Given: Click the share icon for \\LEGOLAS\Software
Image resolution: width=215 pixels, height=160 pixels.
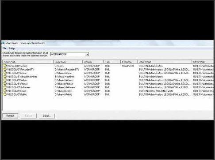Looking at the screenshot, I should [5, 87].
